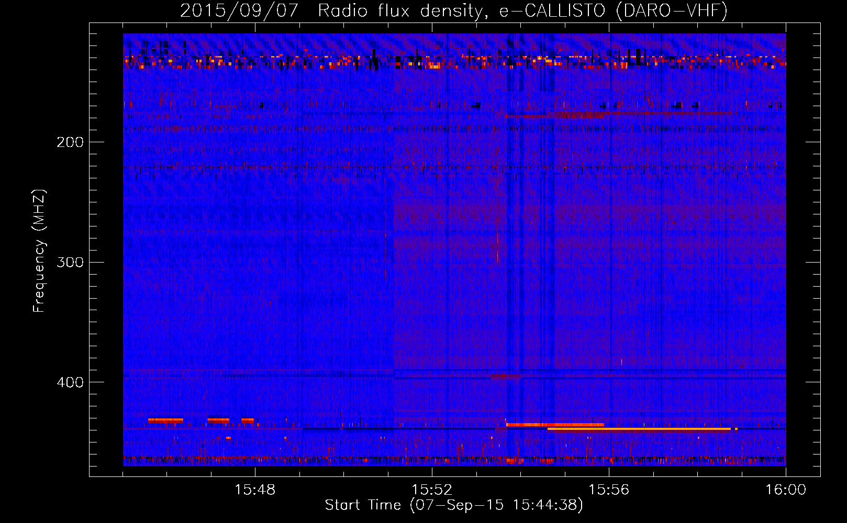847x523 pixels.
Task: Click the long bright orange line near 440 MHz
Action: (x=639, y=429)
